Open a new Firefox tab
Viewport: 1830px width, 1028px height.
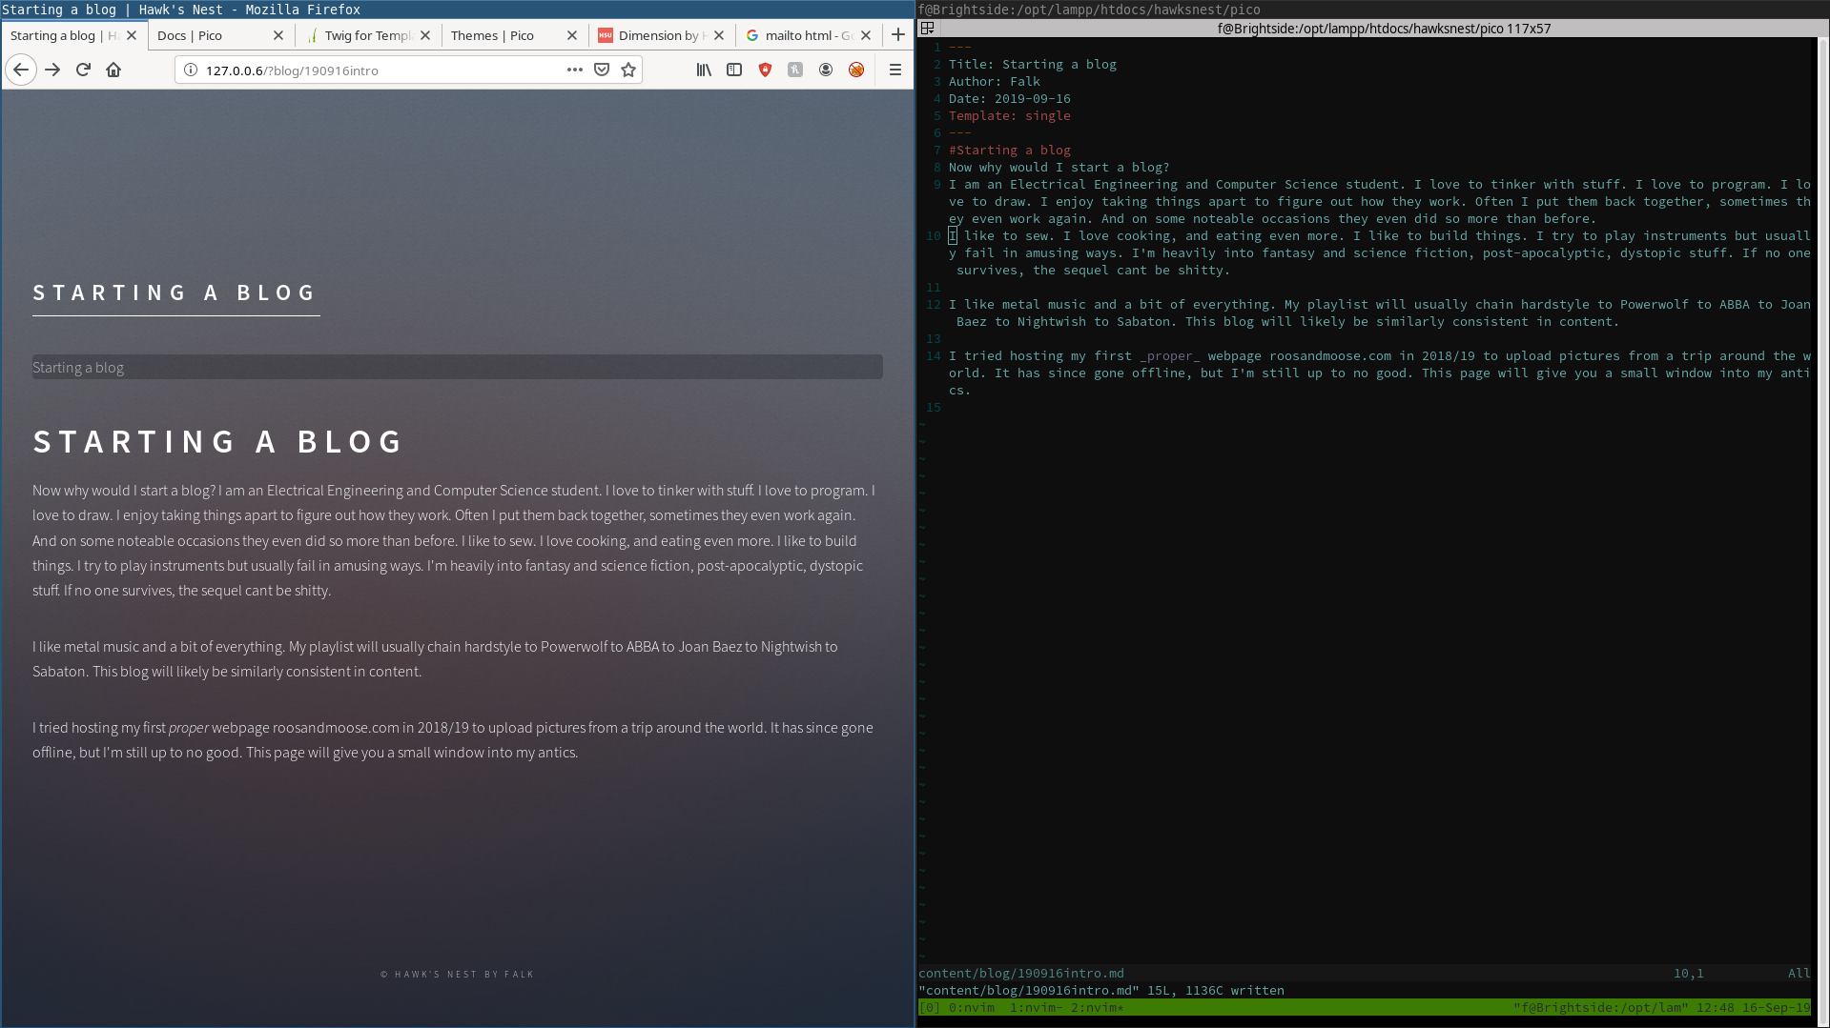tap(898, 35)
